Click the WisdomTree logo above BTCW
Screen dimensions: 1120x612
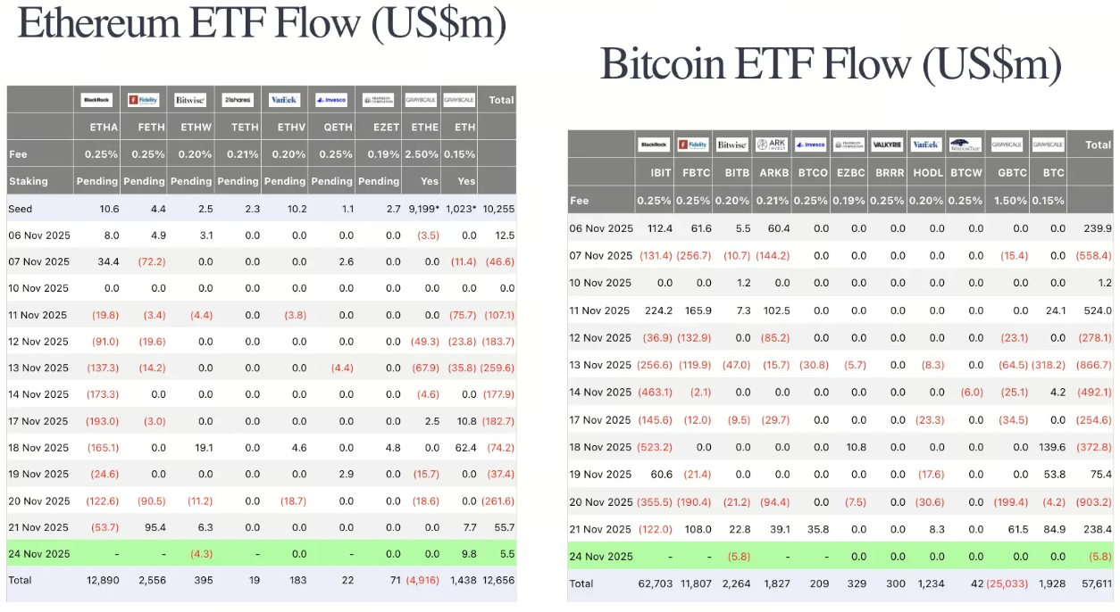(965, 145)
